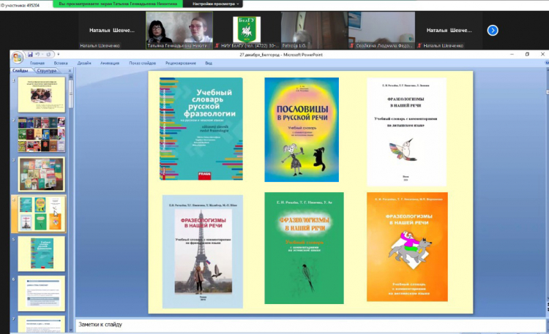Open the Главная ribbon tab
This screenshot has height=334, width=549.
pyautogui.click(x=37, y=63)
